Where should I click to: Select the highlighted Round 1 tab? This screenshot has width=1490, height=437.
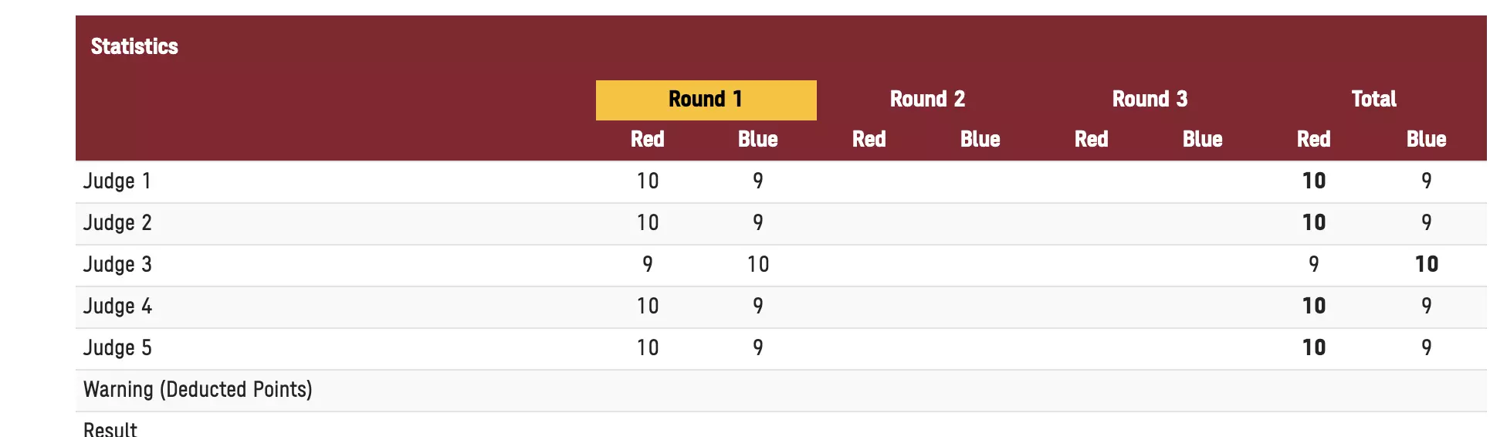[x=706, y=100]
